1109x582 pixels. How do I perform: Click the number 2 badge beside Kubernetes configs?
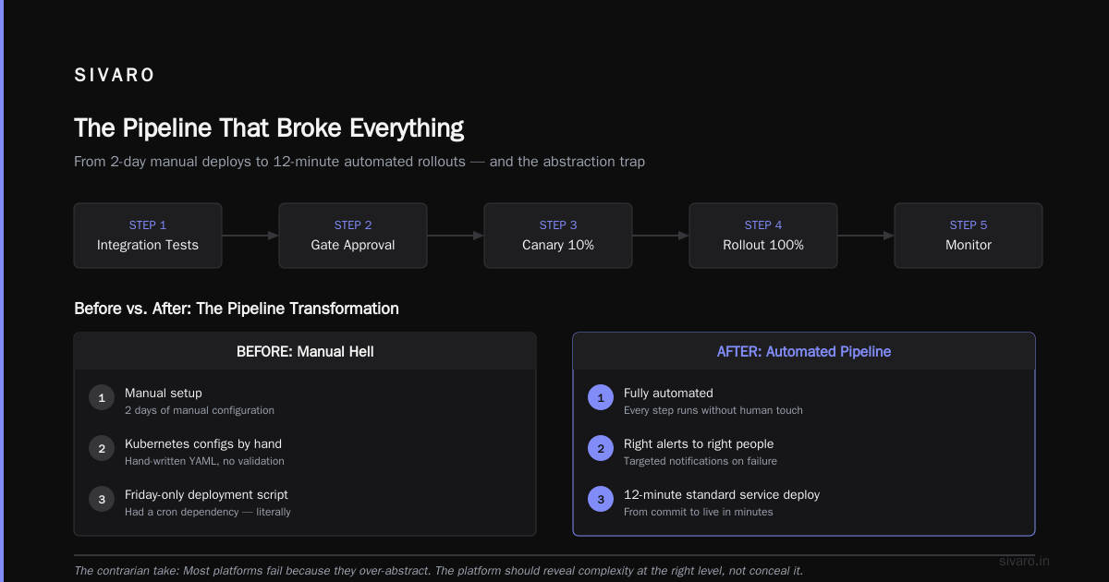(x=102, y=449)
